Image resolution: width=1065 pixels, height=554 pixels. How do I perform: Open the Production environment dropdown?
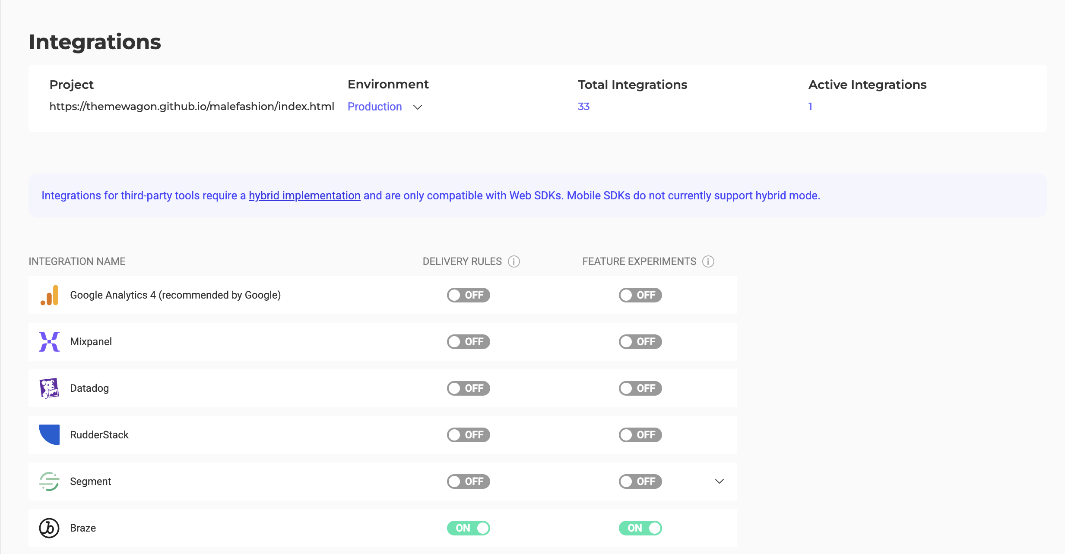[385, 107]
